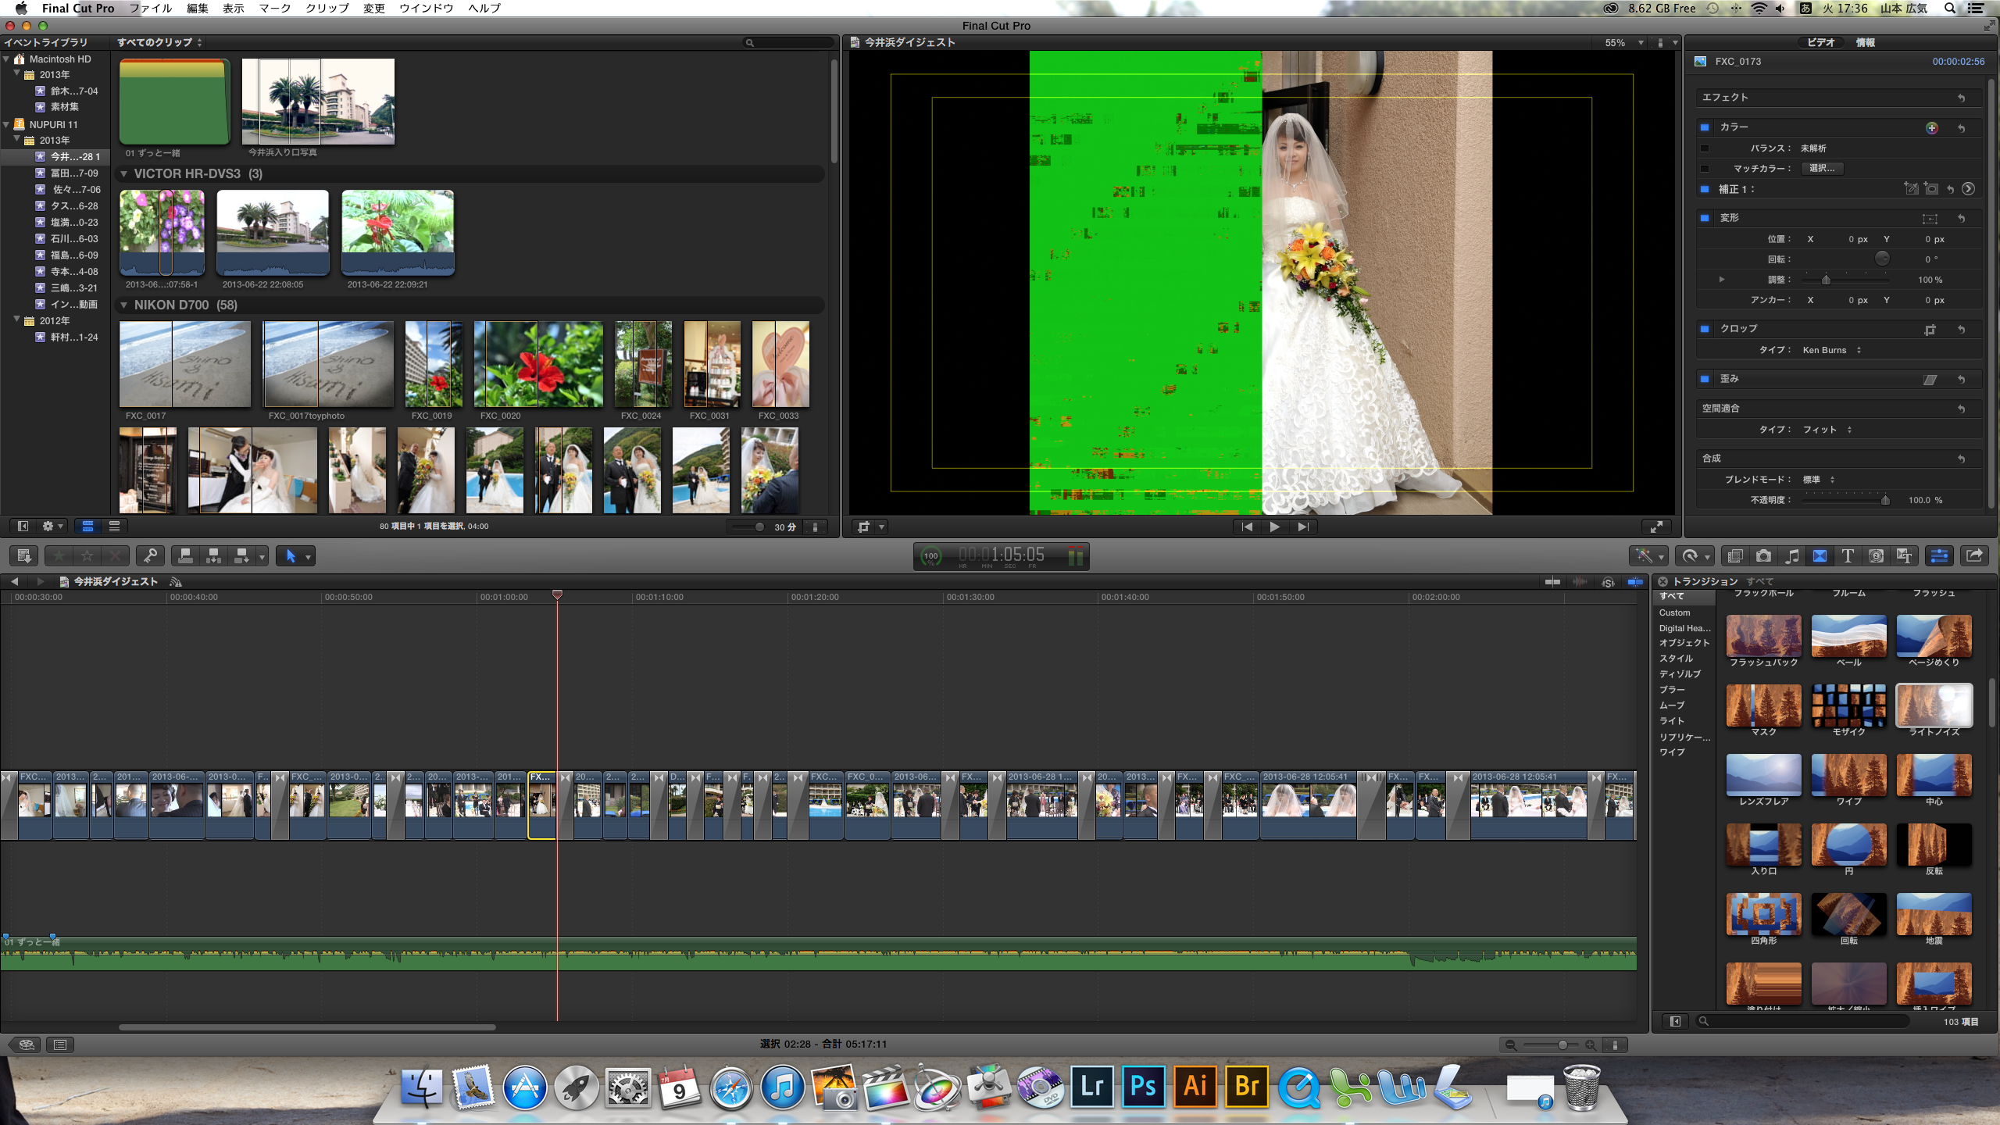The height and width of the screenshot is (1125, 2000).
Task: Close the Transitions browser with X icon
Action: point(1662,581)
